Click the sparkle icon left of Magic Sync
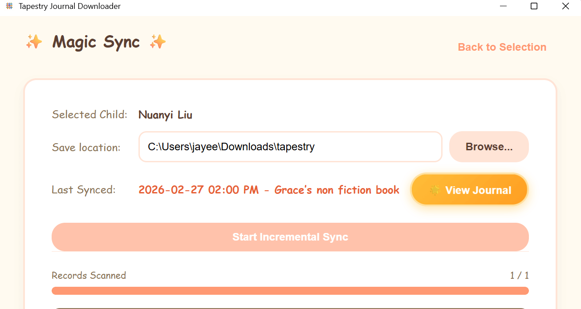The image size is (581, 309). (34, 41)
